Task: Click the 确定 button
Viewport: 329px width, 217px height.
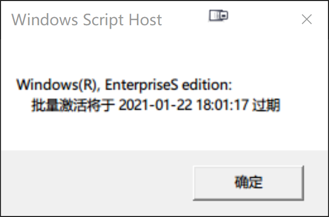Action: (248, 183)
